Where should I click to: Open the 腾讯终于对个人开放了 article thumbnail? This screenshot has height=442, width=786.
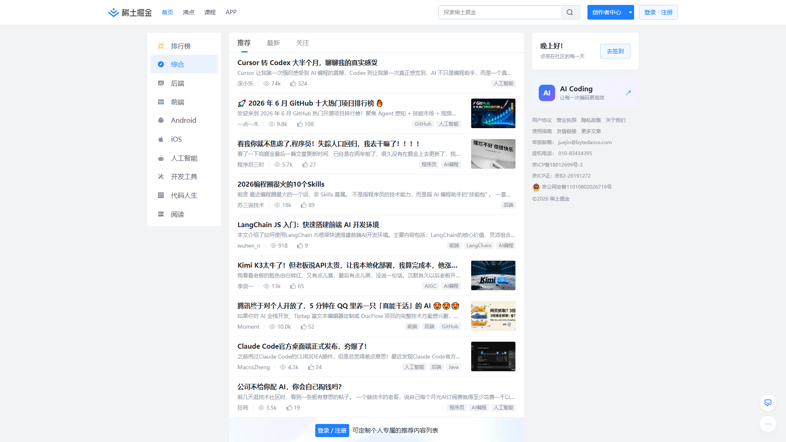click(x=493, y=316)
